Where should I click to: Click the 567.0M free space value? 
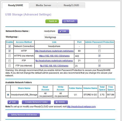(111, 95)
